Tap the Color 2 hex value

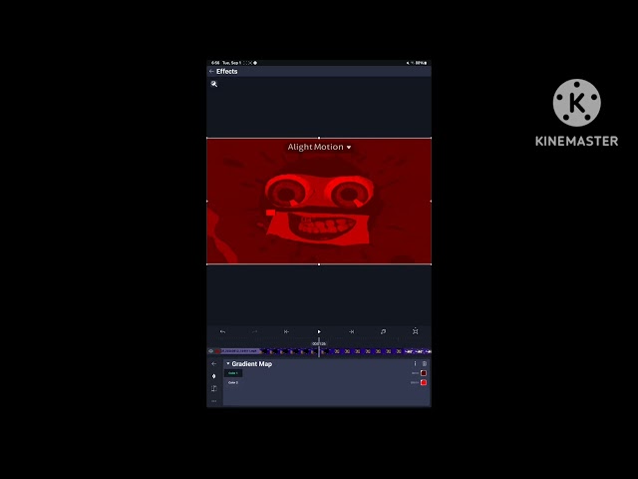[415, 383]
